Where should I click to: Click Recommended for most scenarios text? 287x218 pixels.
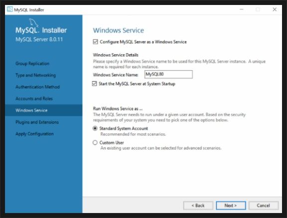click(133, 134)
